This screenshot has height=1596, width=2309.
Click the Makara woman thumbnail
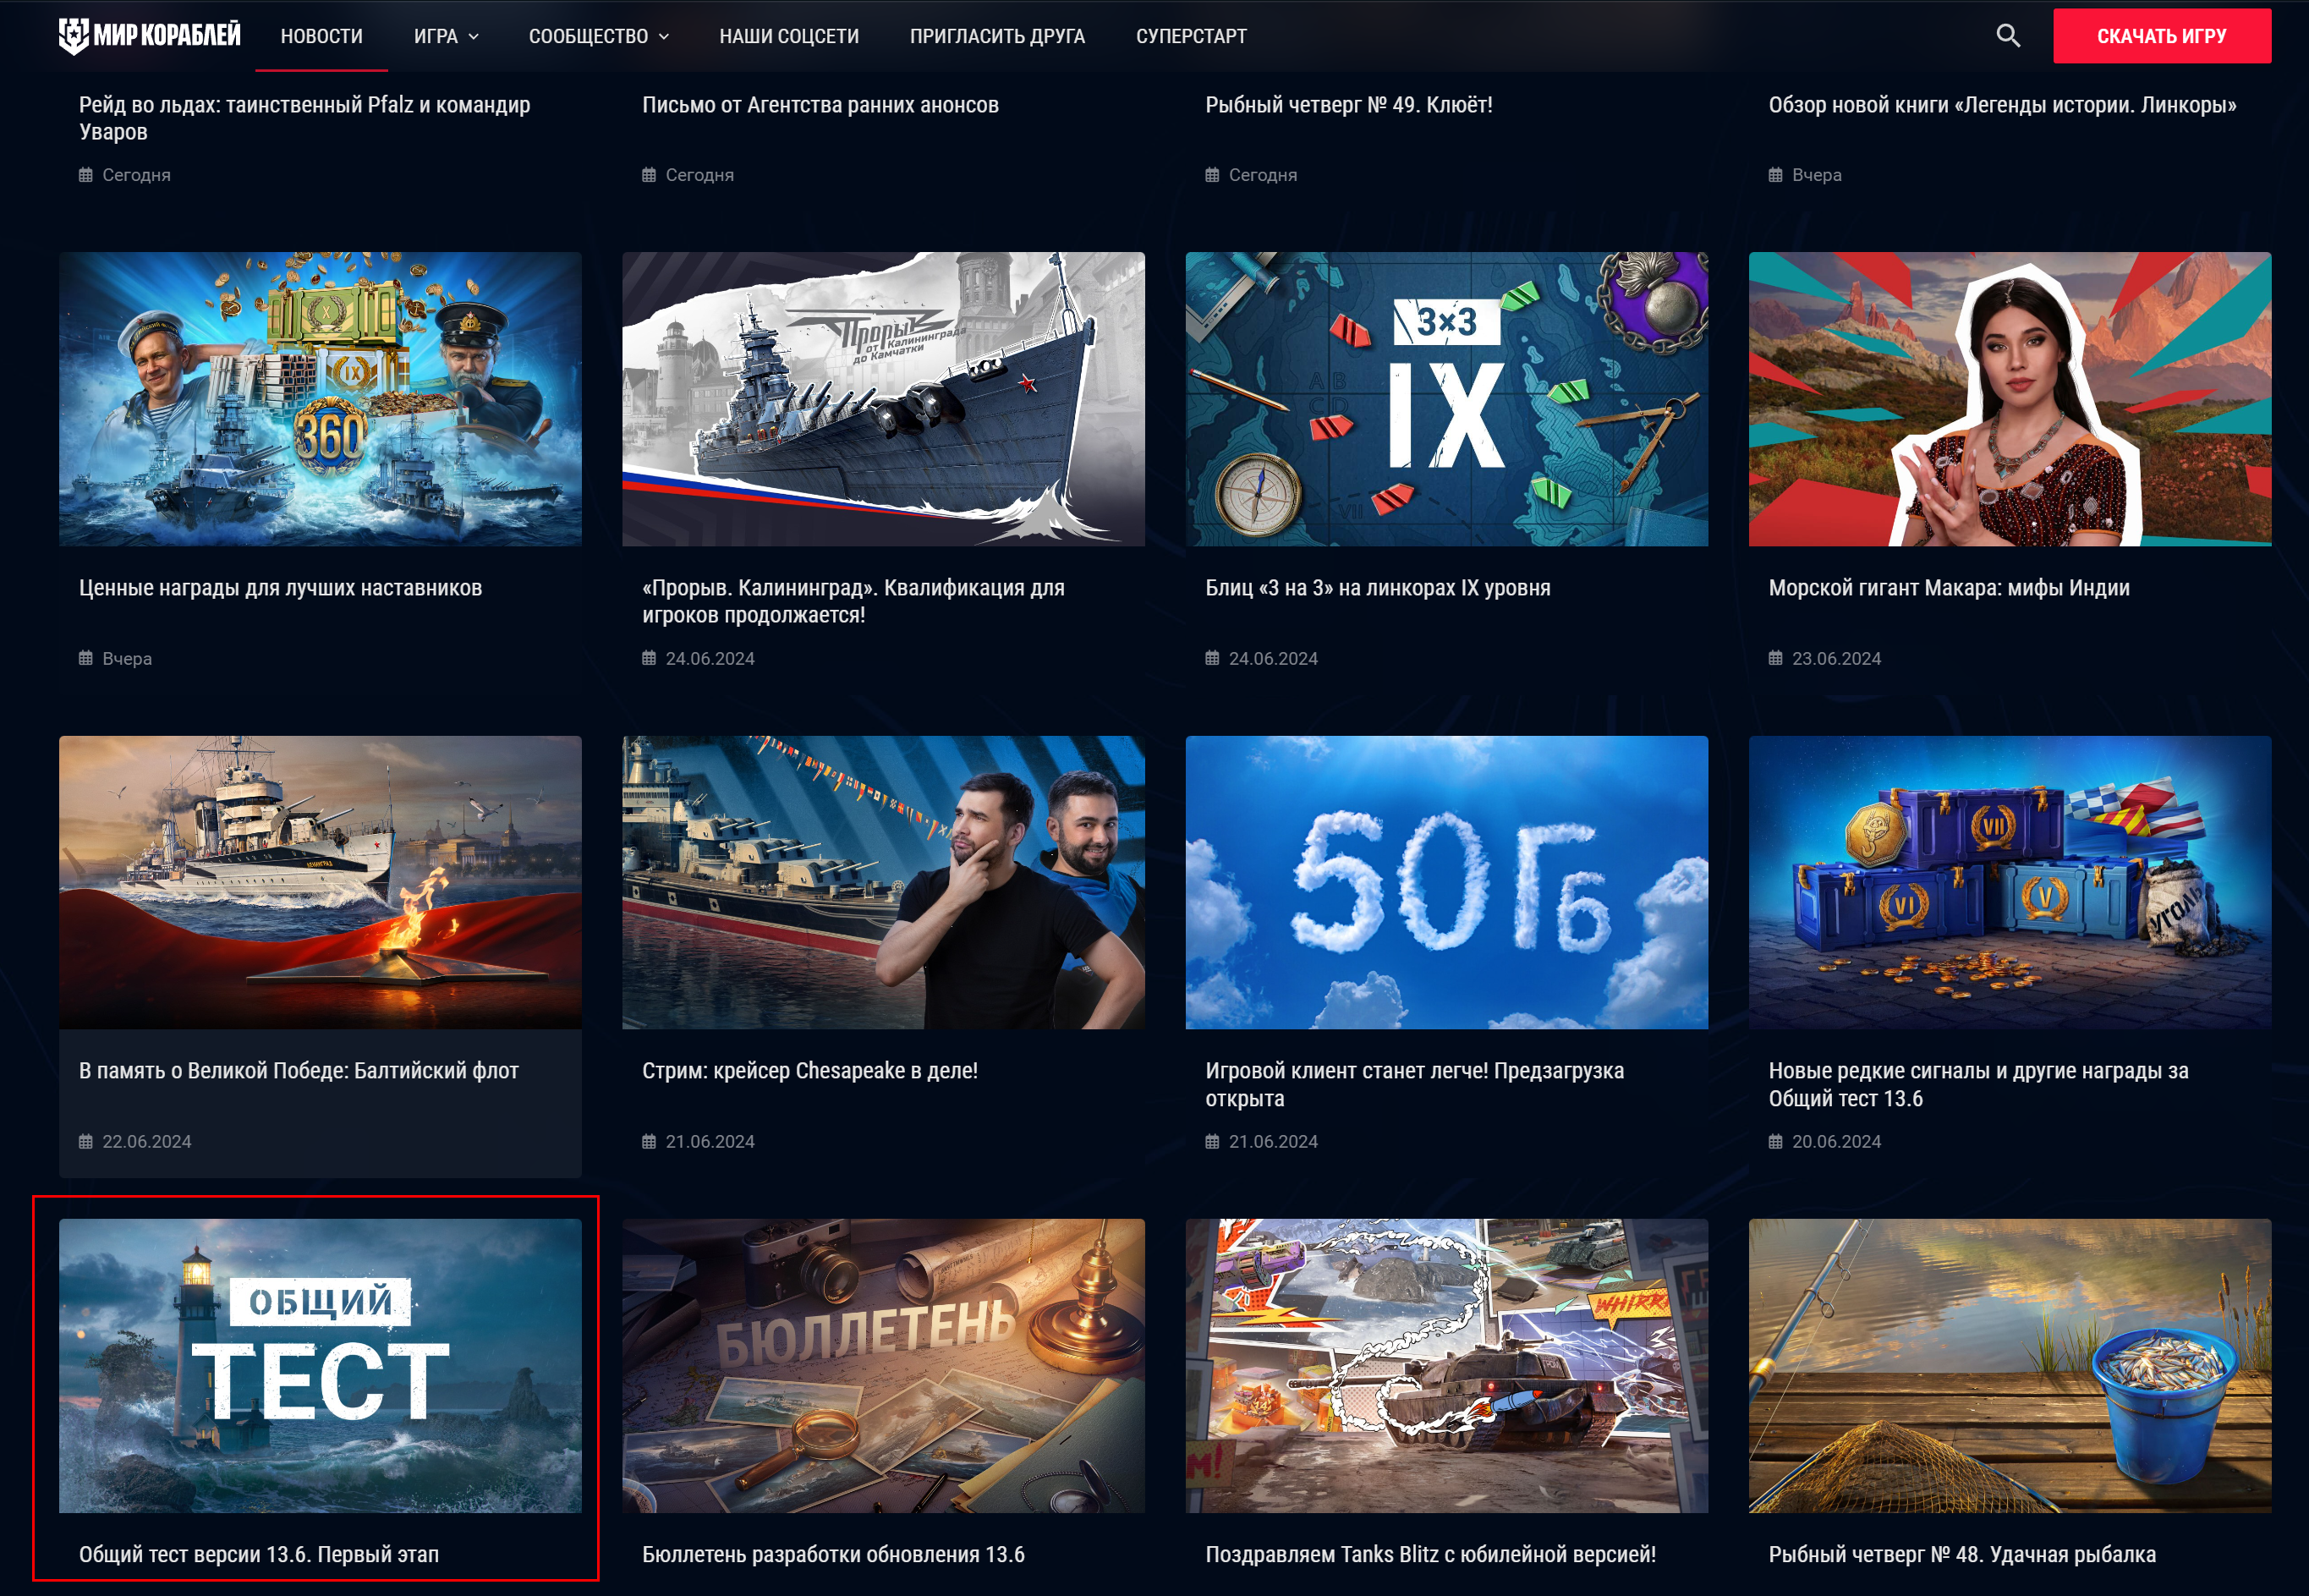pos(2010,399)
